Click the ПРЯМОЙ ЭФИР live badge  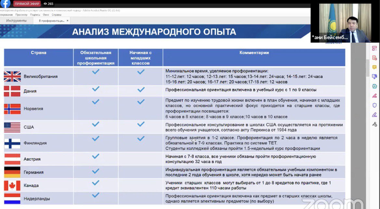(x=27, y=4)
